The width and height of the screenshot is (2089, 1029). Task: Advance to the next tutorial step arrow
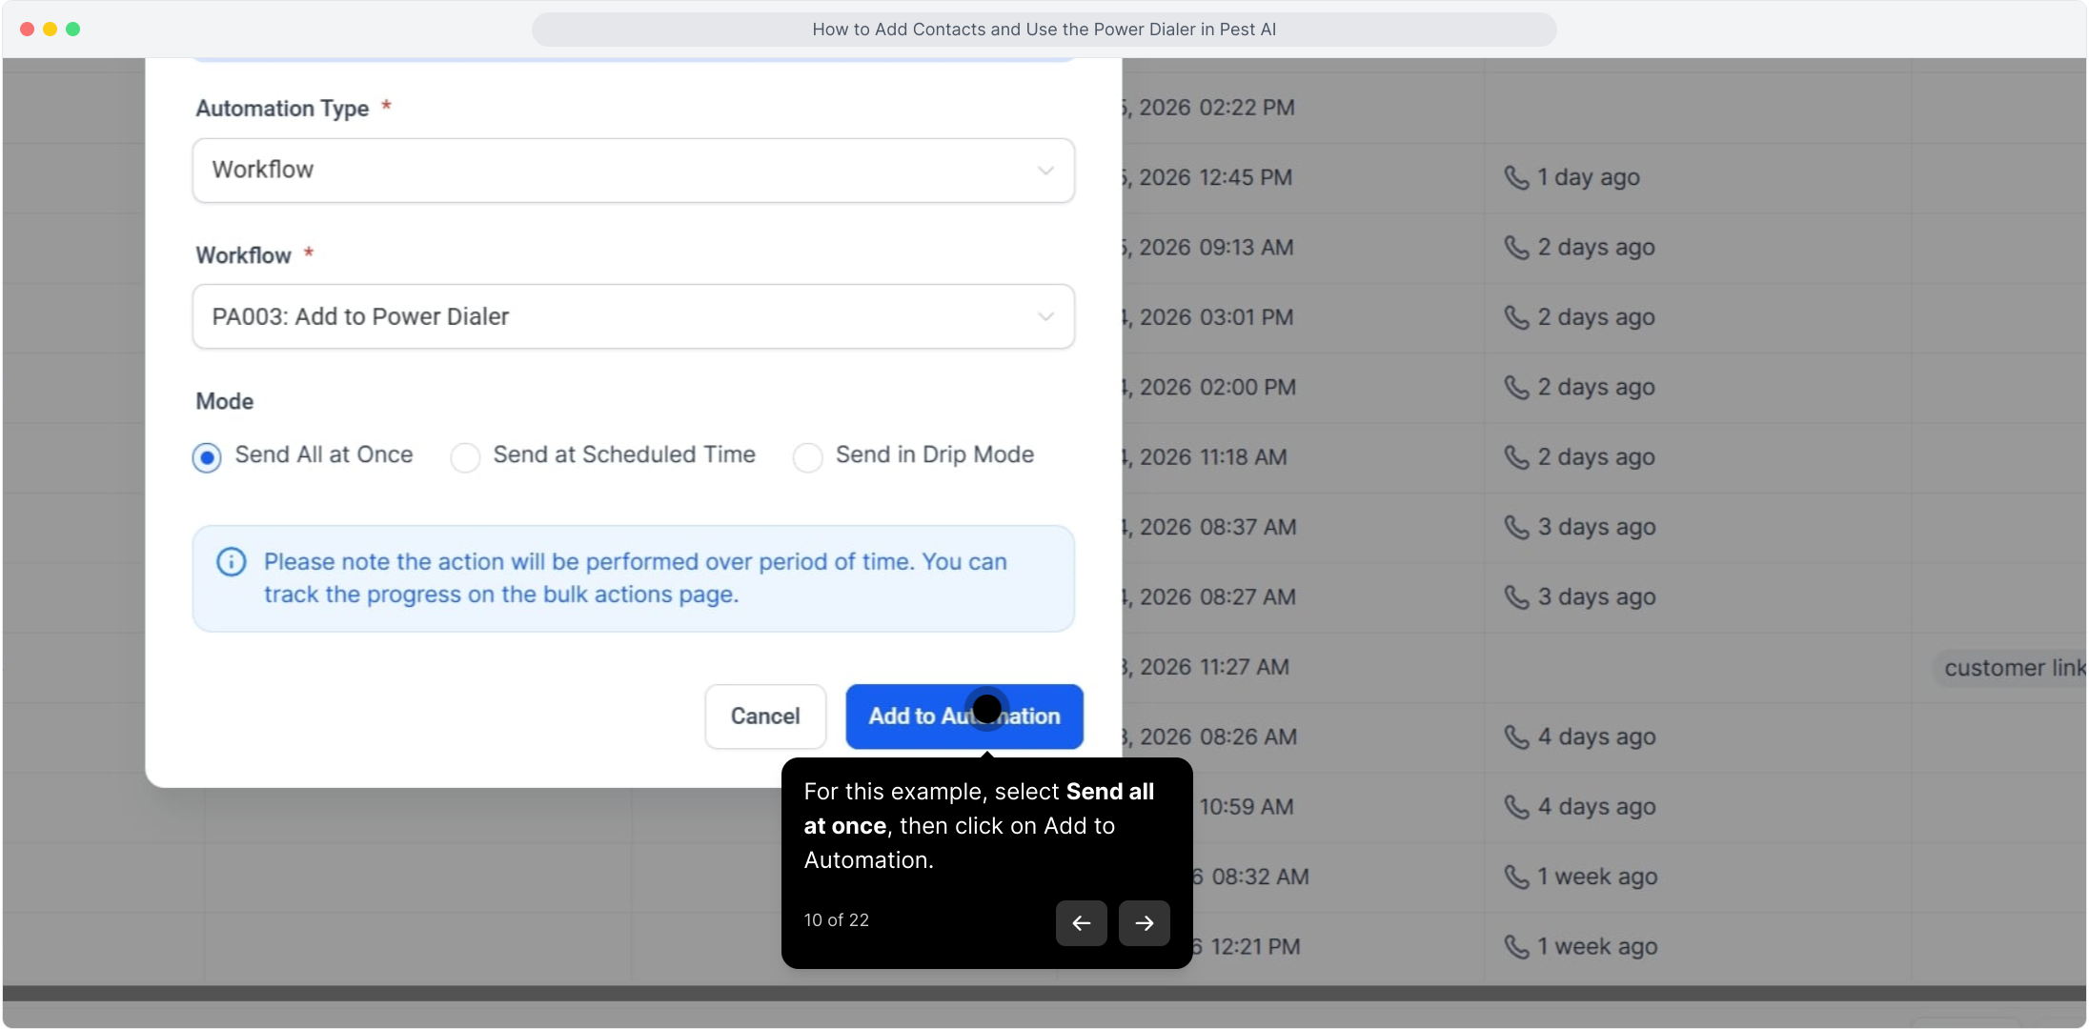1144,922
